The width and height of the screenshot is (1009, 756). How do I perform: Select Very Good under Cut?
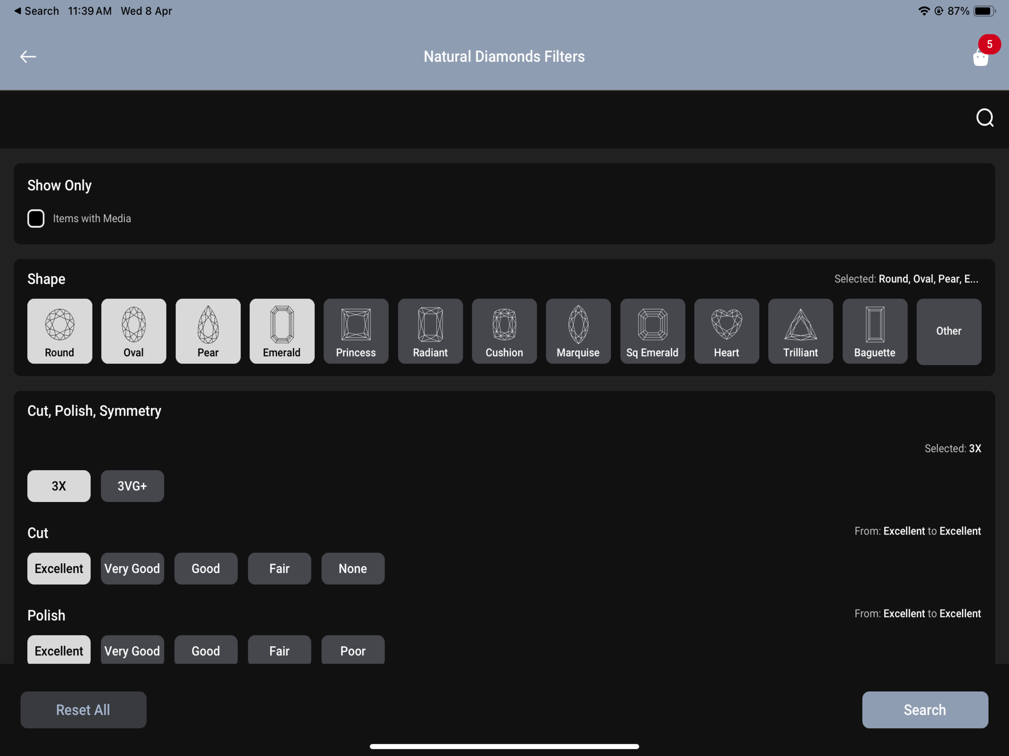click(132, 568)
